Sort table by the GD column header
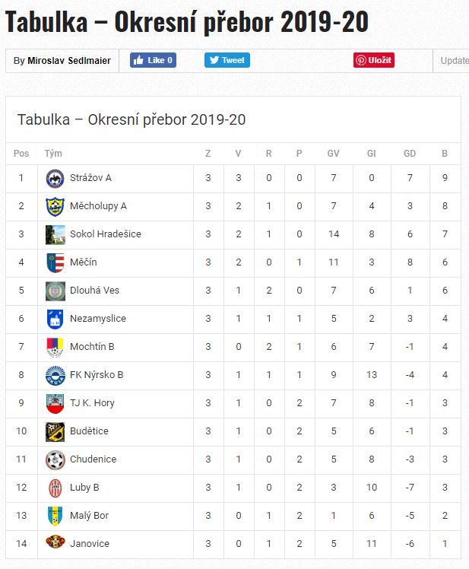This screenshot has width=469, height=569. click(410, 154)
